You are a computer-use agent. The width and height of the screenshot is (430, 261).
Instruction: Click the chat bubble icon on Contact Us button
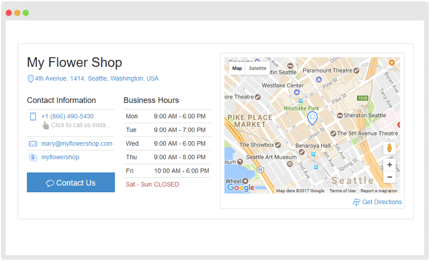pyautogui.click(x=50, y=183)
